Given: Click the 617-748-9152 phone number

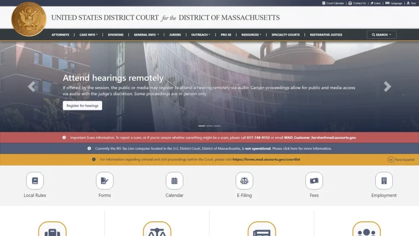Looking at the screenshot, I should click(x=258, y=138).
